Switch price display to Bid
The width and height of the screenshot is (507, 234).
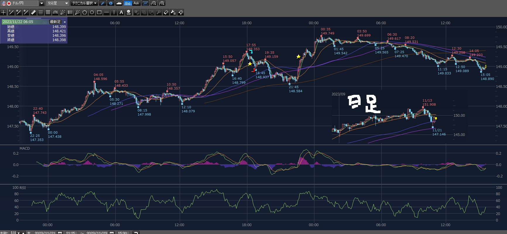pyautogui.click(x=128, y=3)
